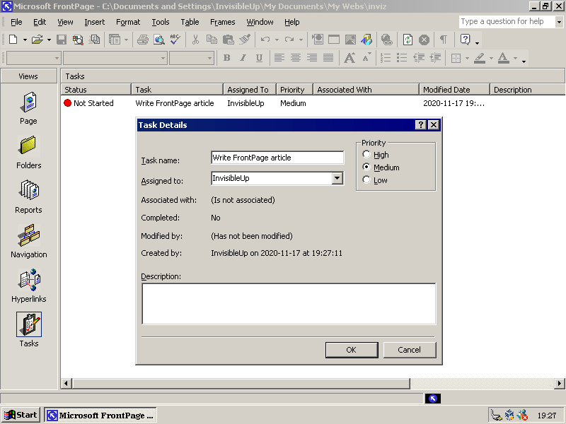Open the Hyperlinks view

[x=28, y=286]
